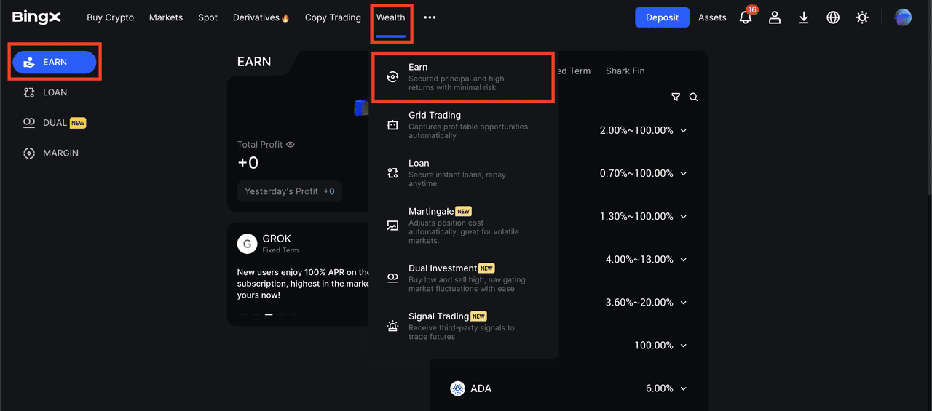This screenshot has height=411, width=932.
Task: Expand the 4.00%~13.00% row chevron
Action: 684,259
